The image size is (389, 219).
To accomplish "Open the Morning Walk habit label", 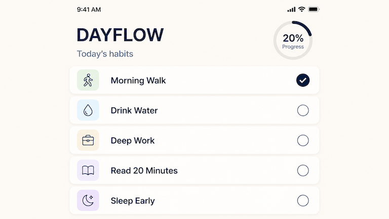I will (x=138, y=81).
